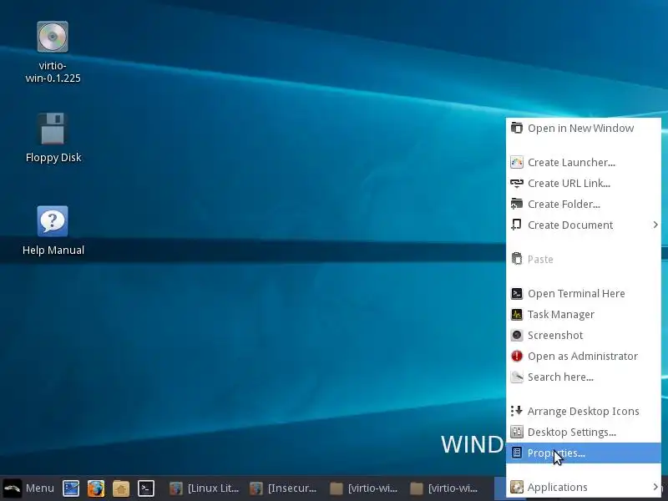Select Open Terminal Here
The image size is (668, 501).
click(x=583, y=294)
